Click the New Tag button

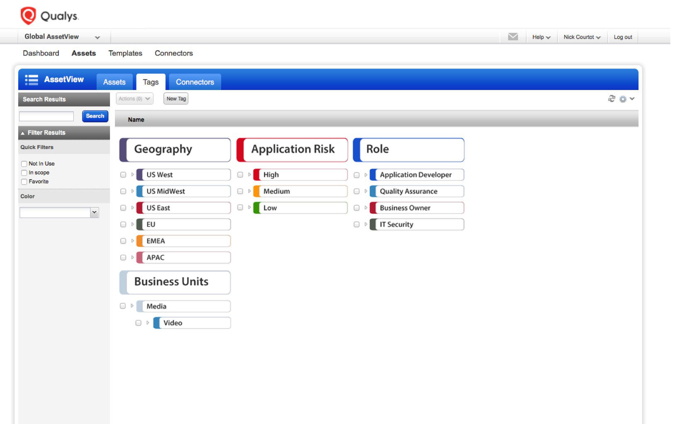coord(175,99)
